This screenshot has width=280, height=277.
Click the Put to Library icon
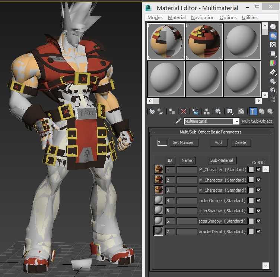218,111
